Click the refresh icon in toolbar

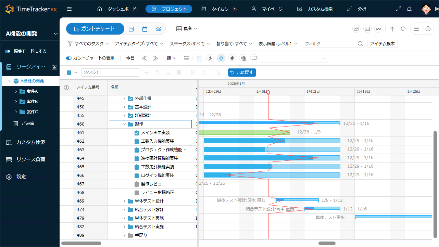403,29
